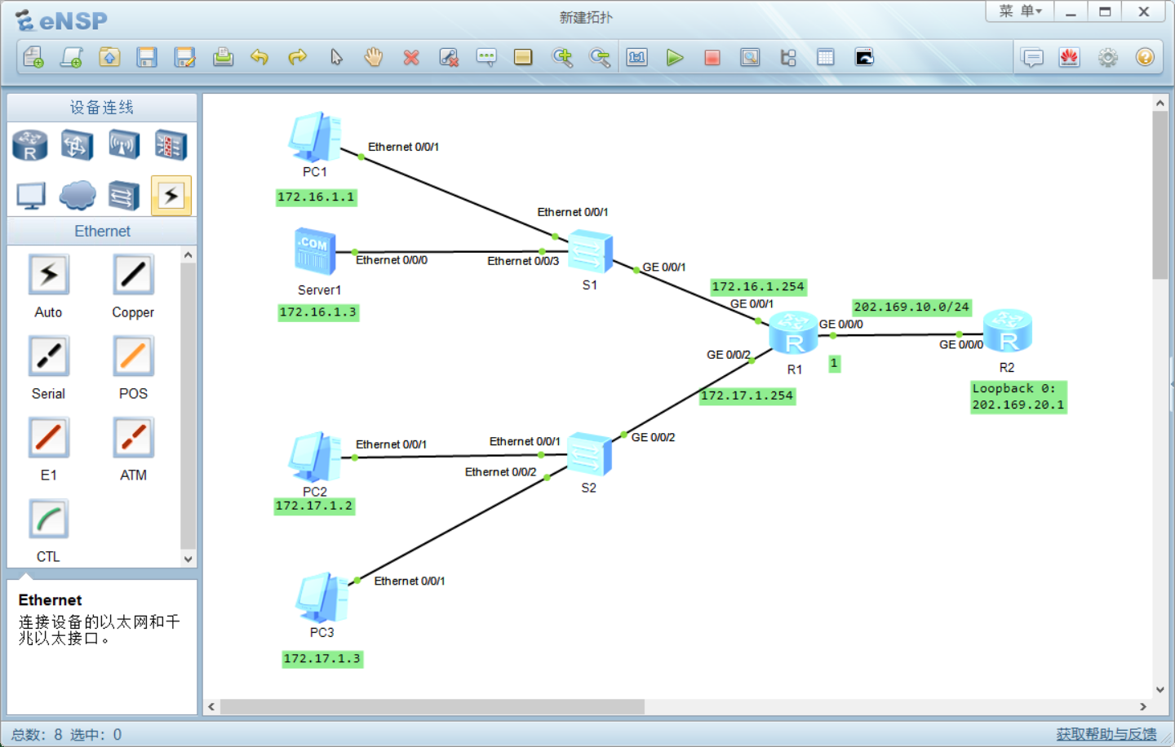Select the PC1 device on the canvas
1175x747 pixels.
pos(314,136)
